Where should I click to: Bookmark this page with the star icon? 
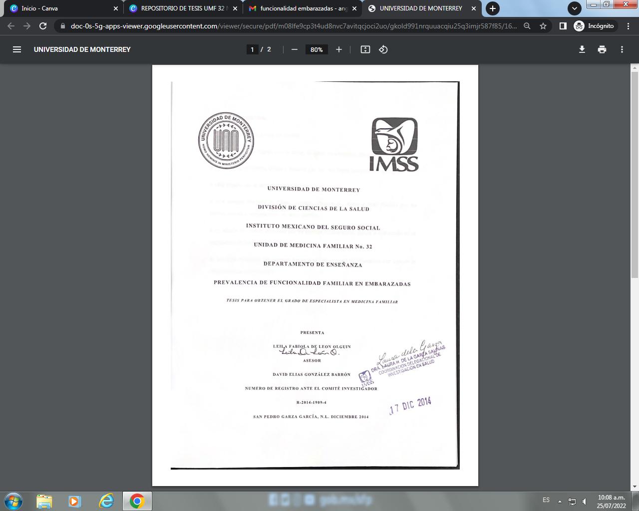[x=543, y=26]
